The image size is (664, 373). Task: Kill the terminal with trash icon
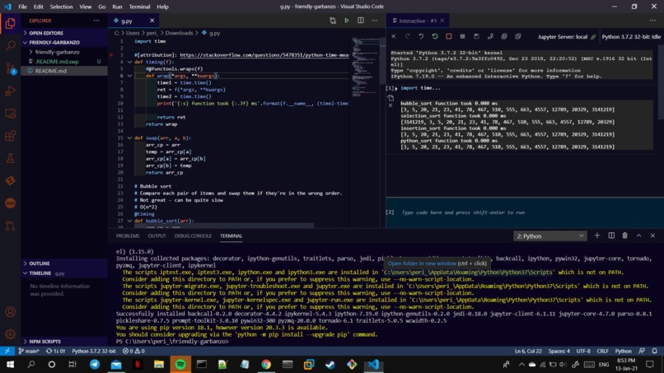624,235
